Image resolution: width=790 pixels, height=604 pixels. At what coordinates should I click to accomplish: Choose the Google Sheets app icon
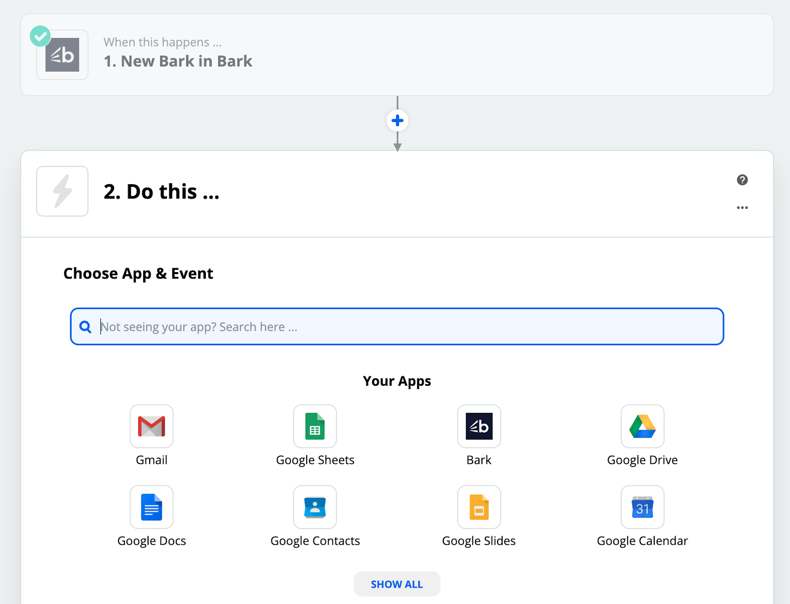tap(315, 426)
